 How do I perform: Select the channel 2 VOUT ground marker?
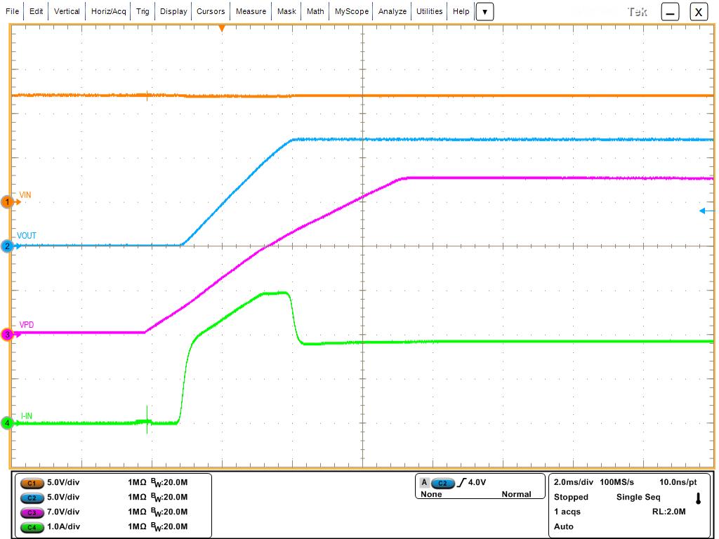8,246
